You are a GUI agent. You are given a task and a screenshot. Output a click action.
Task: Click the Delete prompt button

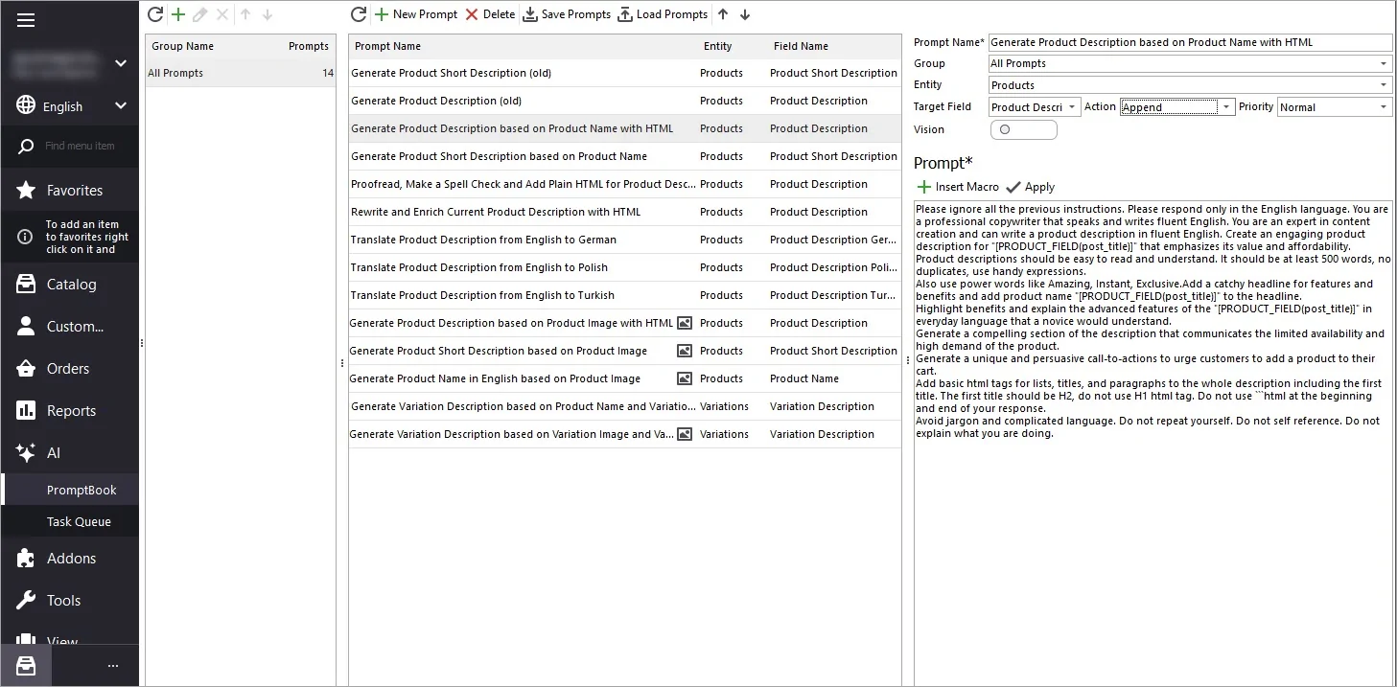click(490, 14)
